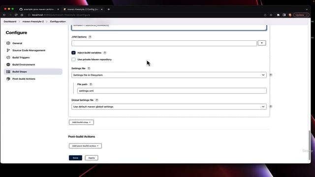Image resolution: width=315 pixels, height=177 pixels.
Task: Switch to the example-java-maven GitHub tab
Action: click(x=39, y=9)
